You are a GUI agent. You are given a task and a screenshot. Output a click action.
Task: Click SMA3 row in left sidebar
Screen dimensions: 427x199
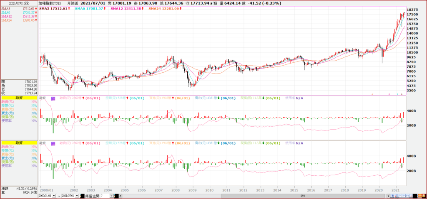coord(19,9)
